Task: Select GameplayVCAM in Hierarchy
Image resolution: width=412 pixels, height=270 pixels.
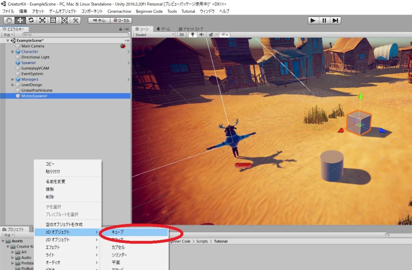Action: tap(35, 68)
